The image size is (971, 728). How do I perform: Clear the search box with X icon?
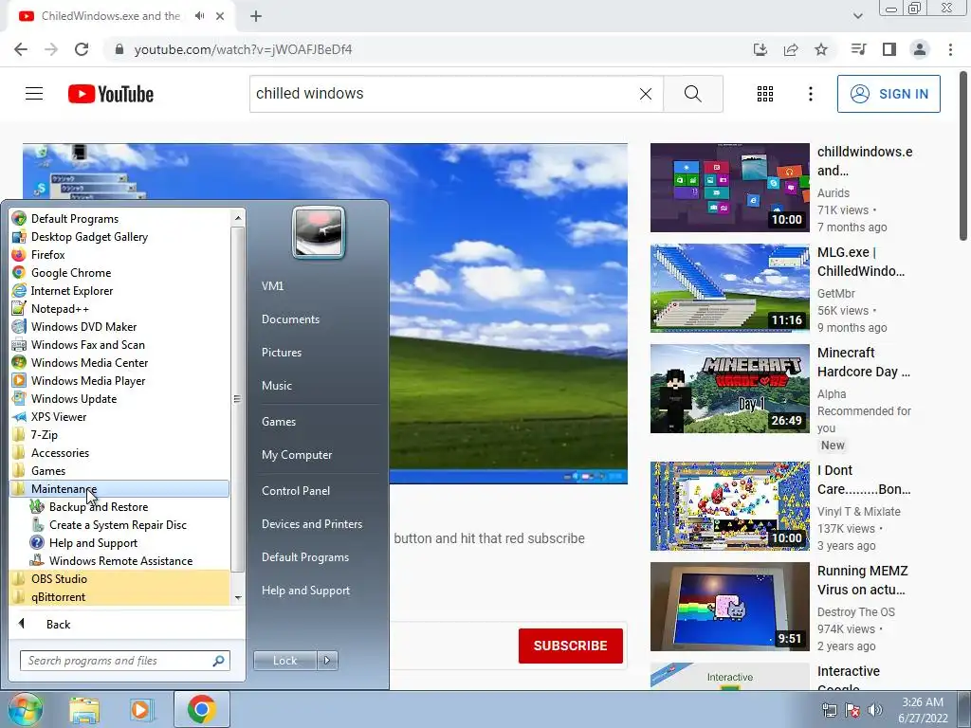pyautogui.click(x=645, y=94)
